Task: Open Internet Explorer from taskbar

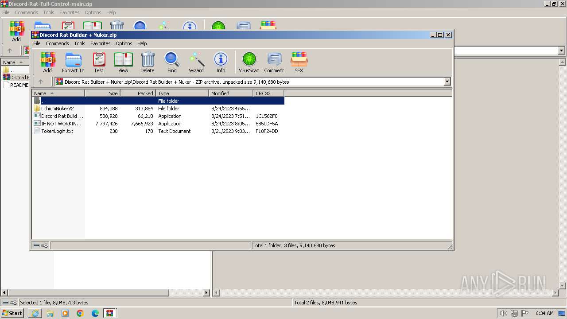Action: pyautogui.click(x=35, y=313)
